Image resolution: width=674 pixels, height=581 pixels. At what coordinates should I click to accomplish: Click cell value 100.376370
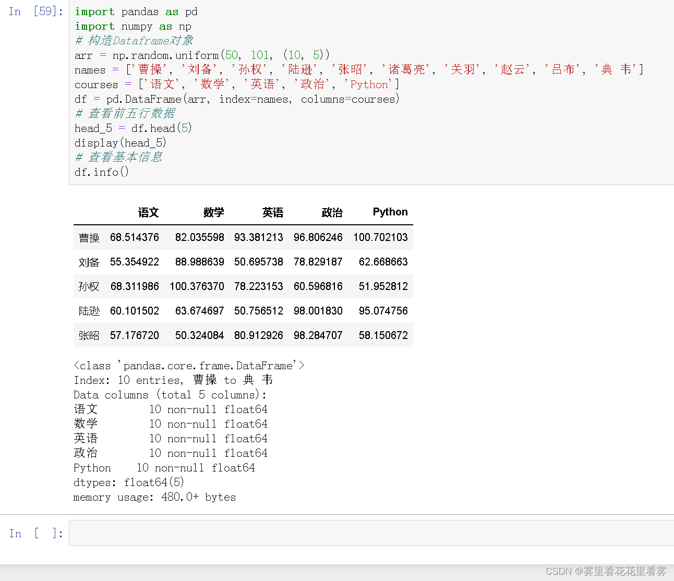[x=197, y=286]
